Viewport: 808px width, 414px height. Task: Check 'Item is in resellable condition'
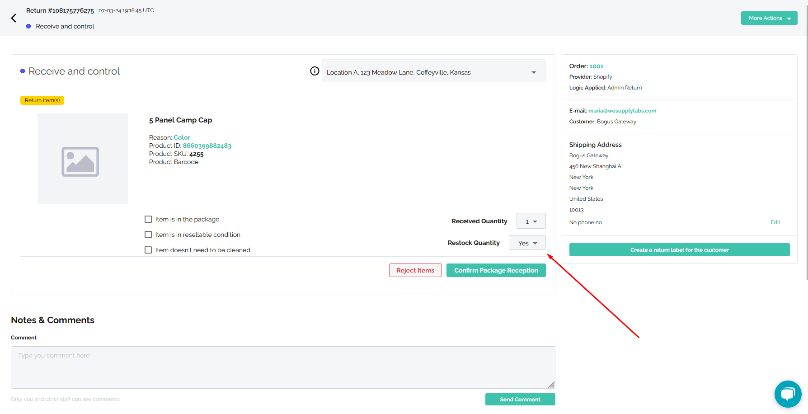tap(148, 235)
